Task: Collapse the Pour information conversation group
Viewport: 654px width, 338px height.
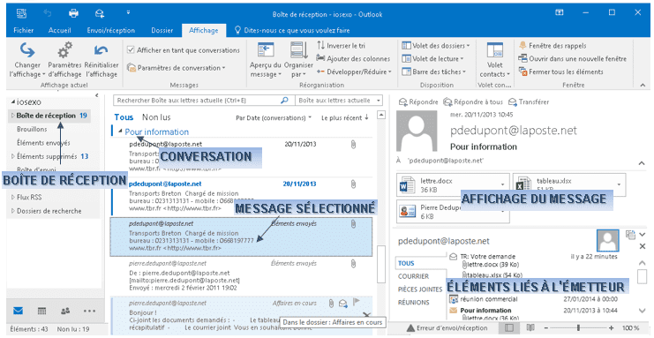Action: [120, 131]
